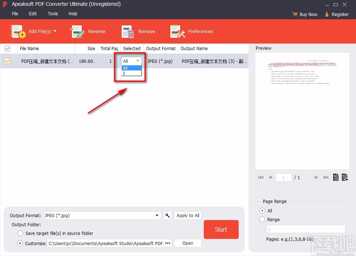Select the Add File(s) toolbar icon
Image resolution: width=356 pixels, height=256 pixels.
(17, 31)
